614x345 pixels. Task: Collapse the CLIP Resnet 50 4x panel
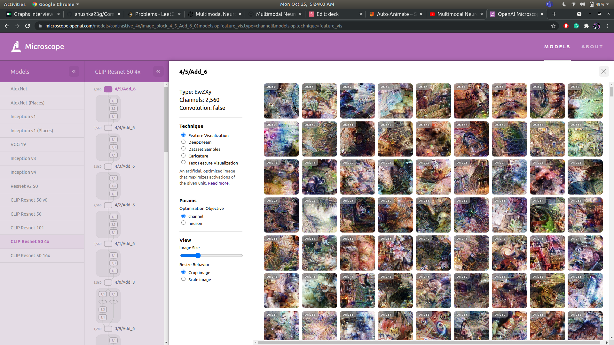click(x=158, y=72)
